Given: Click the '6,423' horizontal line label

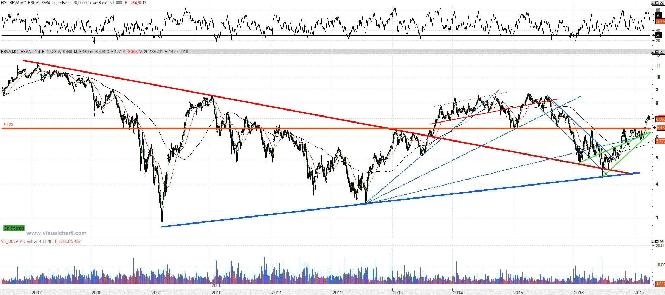Looking at the screenshot, I should pyautogui.click(x=8, y=125).
